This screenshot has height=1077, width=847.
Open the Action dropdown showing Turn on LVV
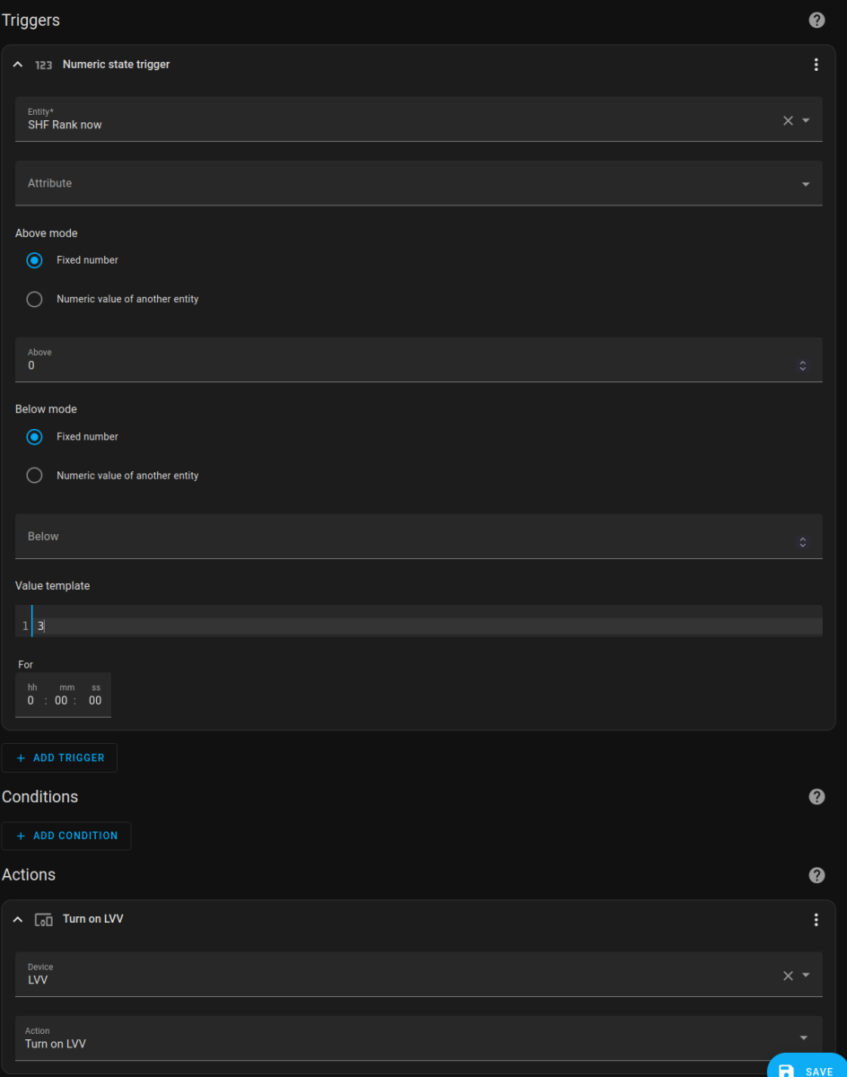804,1038
